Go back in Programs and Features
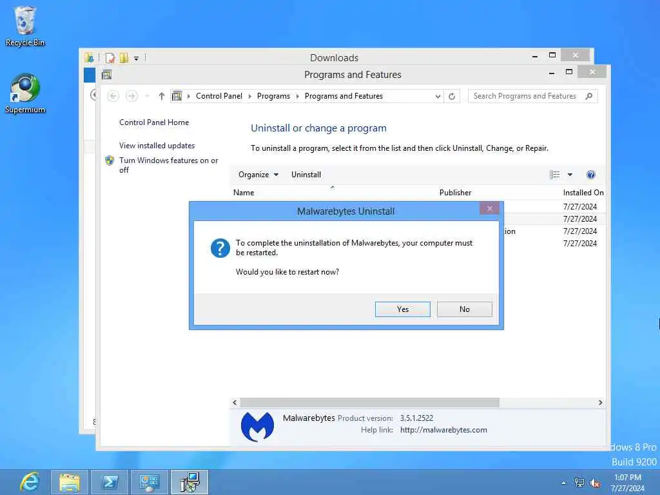Image resolution: width=660 pixels, height=495 pixels. [113, 96]
